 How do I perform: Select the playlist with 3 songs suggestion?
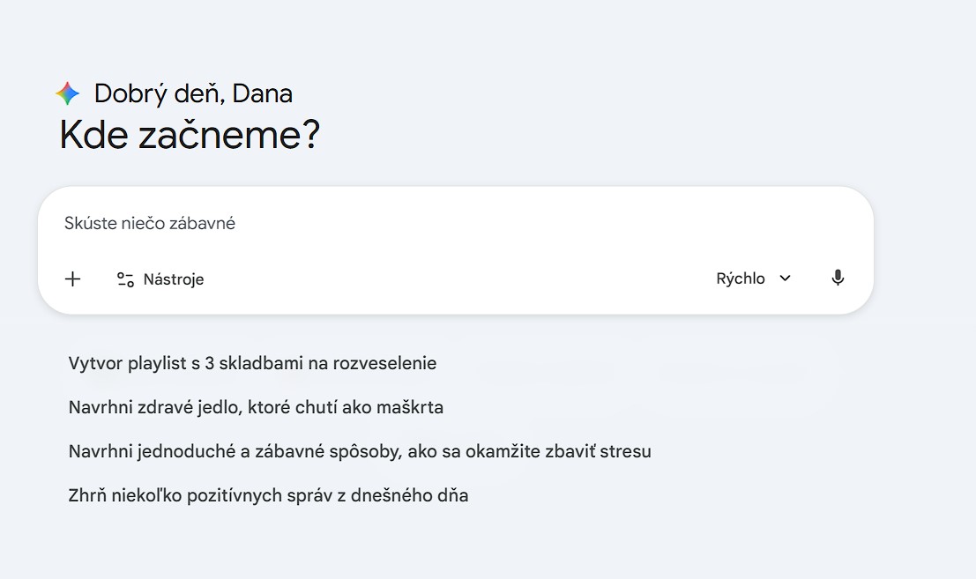252,363
